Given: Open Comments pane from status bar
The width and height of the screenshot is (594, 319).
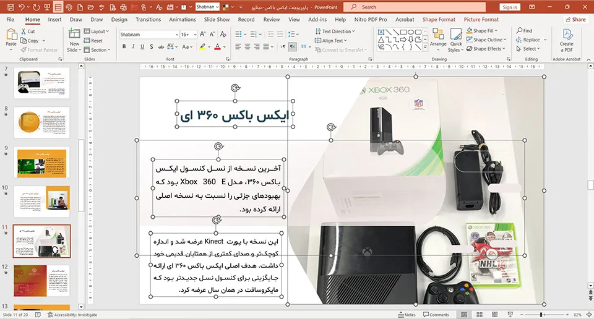Looking at the screenshot, I should point(436,315).
